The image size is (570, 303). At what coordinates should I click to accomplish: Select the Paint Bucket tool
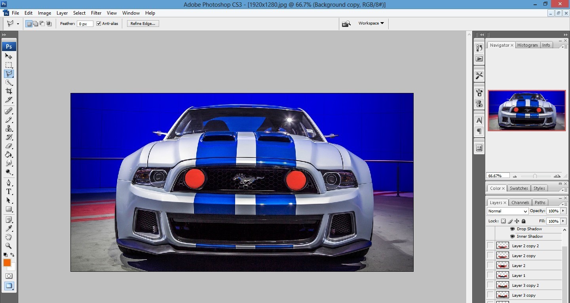tap(9, 154)
